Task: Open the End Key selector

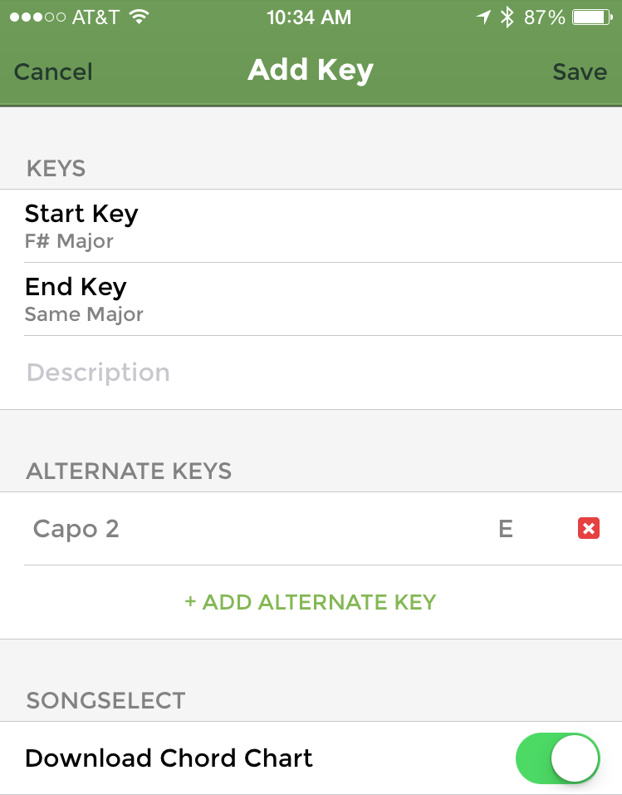Action: click(311, 299)
